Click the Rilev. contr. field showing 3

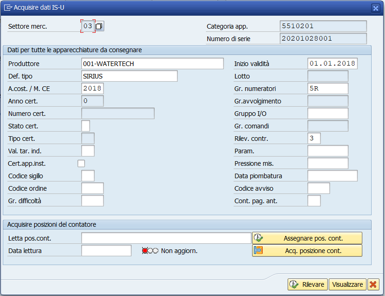[314, 138]
